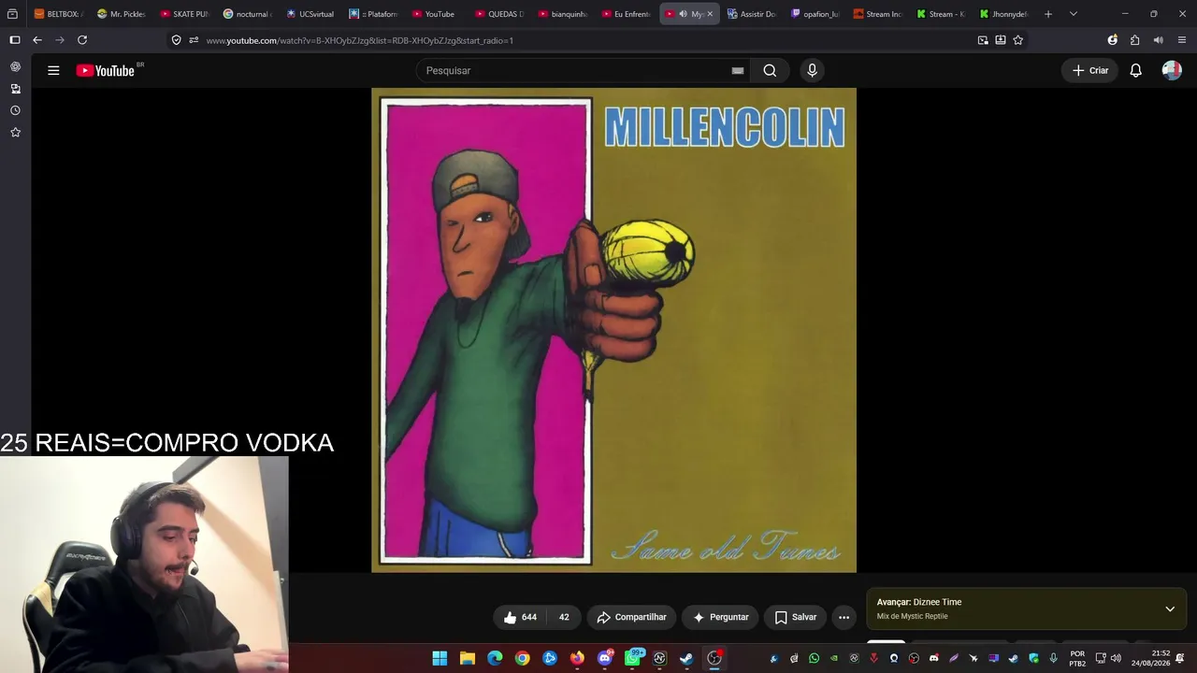
Task: Click the Millencolin album cover video
Action: pos(613,330)
